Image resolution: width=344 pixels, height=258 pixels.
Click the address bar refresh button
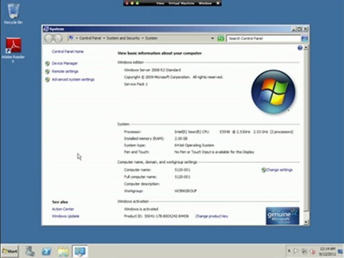coord(220,38)
